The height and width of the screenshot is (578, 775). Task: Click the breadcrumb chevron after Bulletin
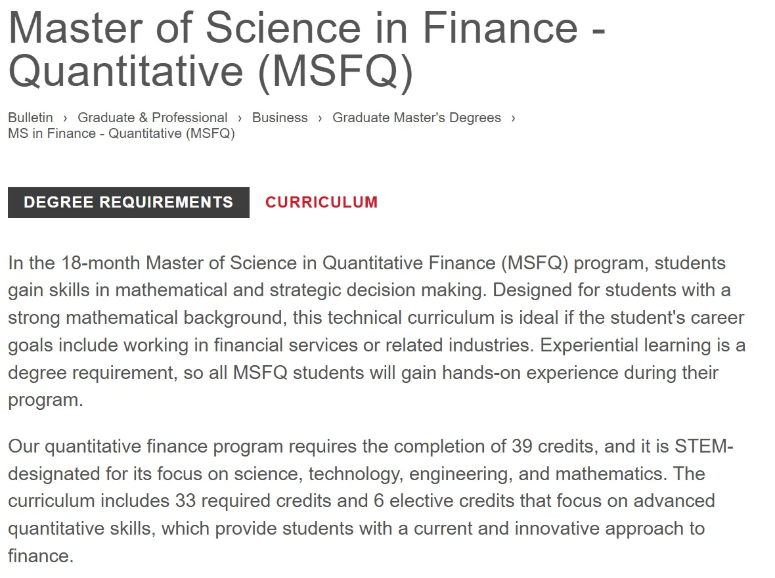(66, 118)
